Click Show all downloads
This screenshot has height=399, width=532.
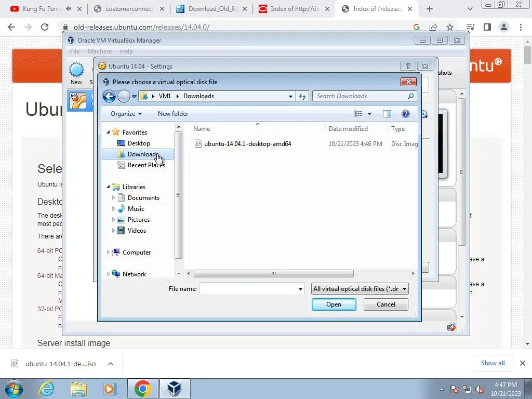[x=493, y=363]
